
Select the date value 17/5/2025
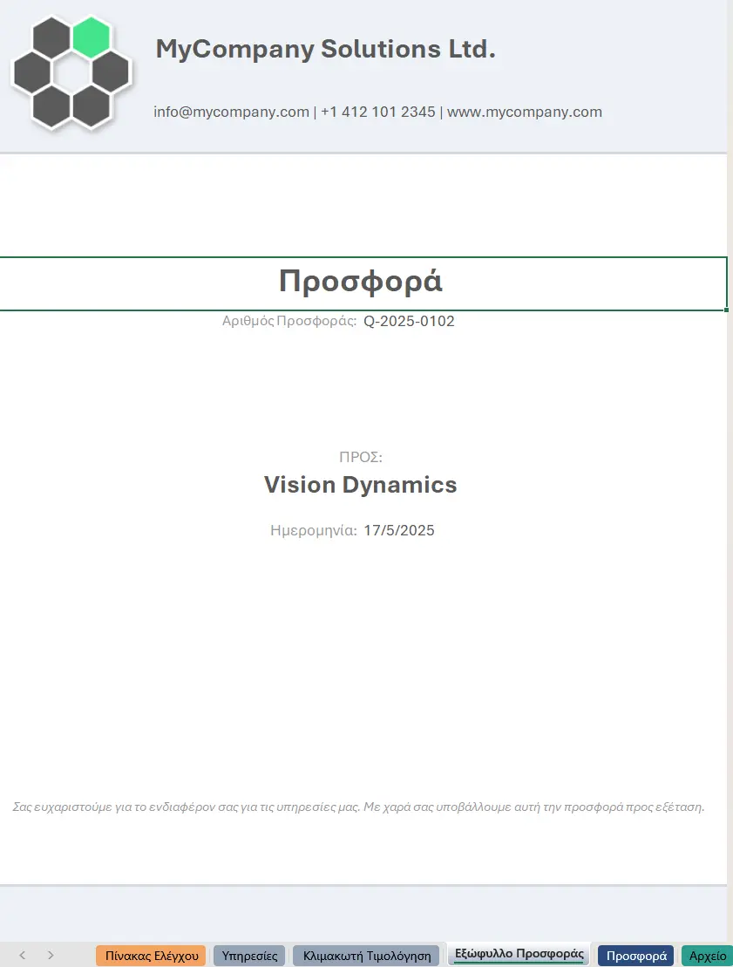[x=399, y=530]
